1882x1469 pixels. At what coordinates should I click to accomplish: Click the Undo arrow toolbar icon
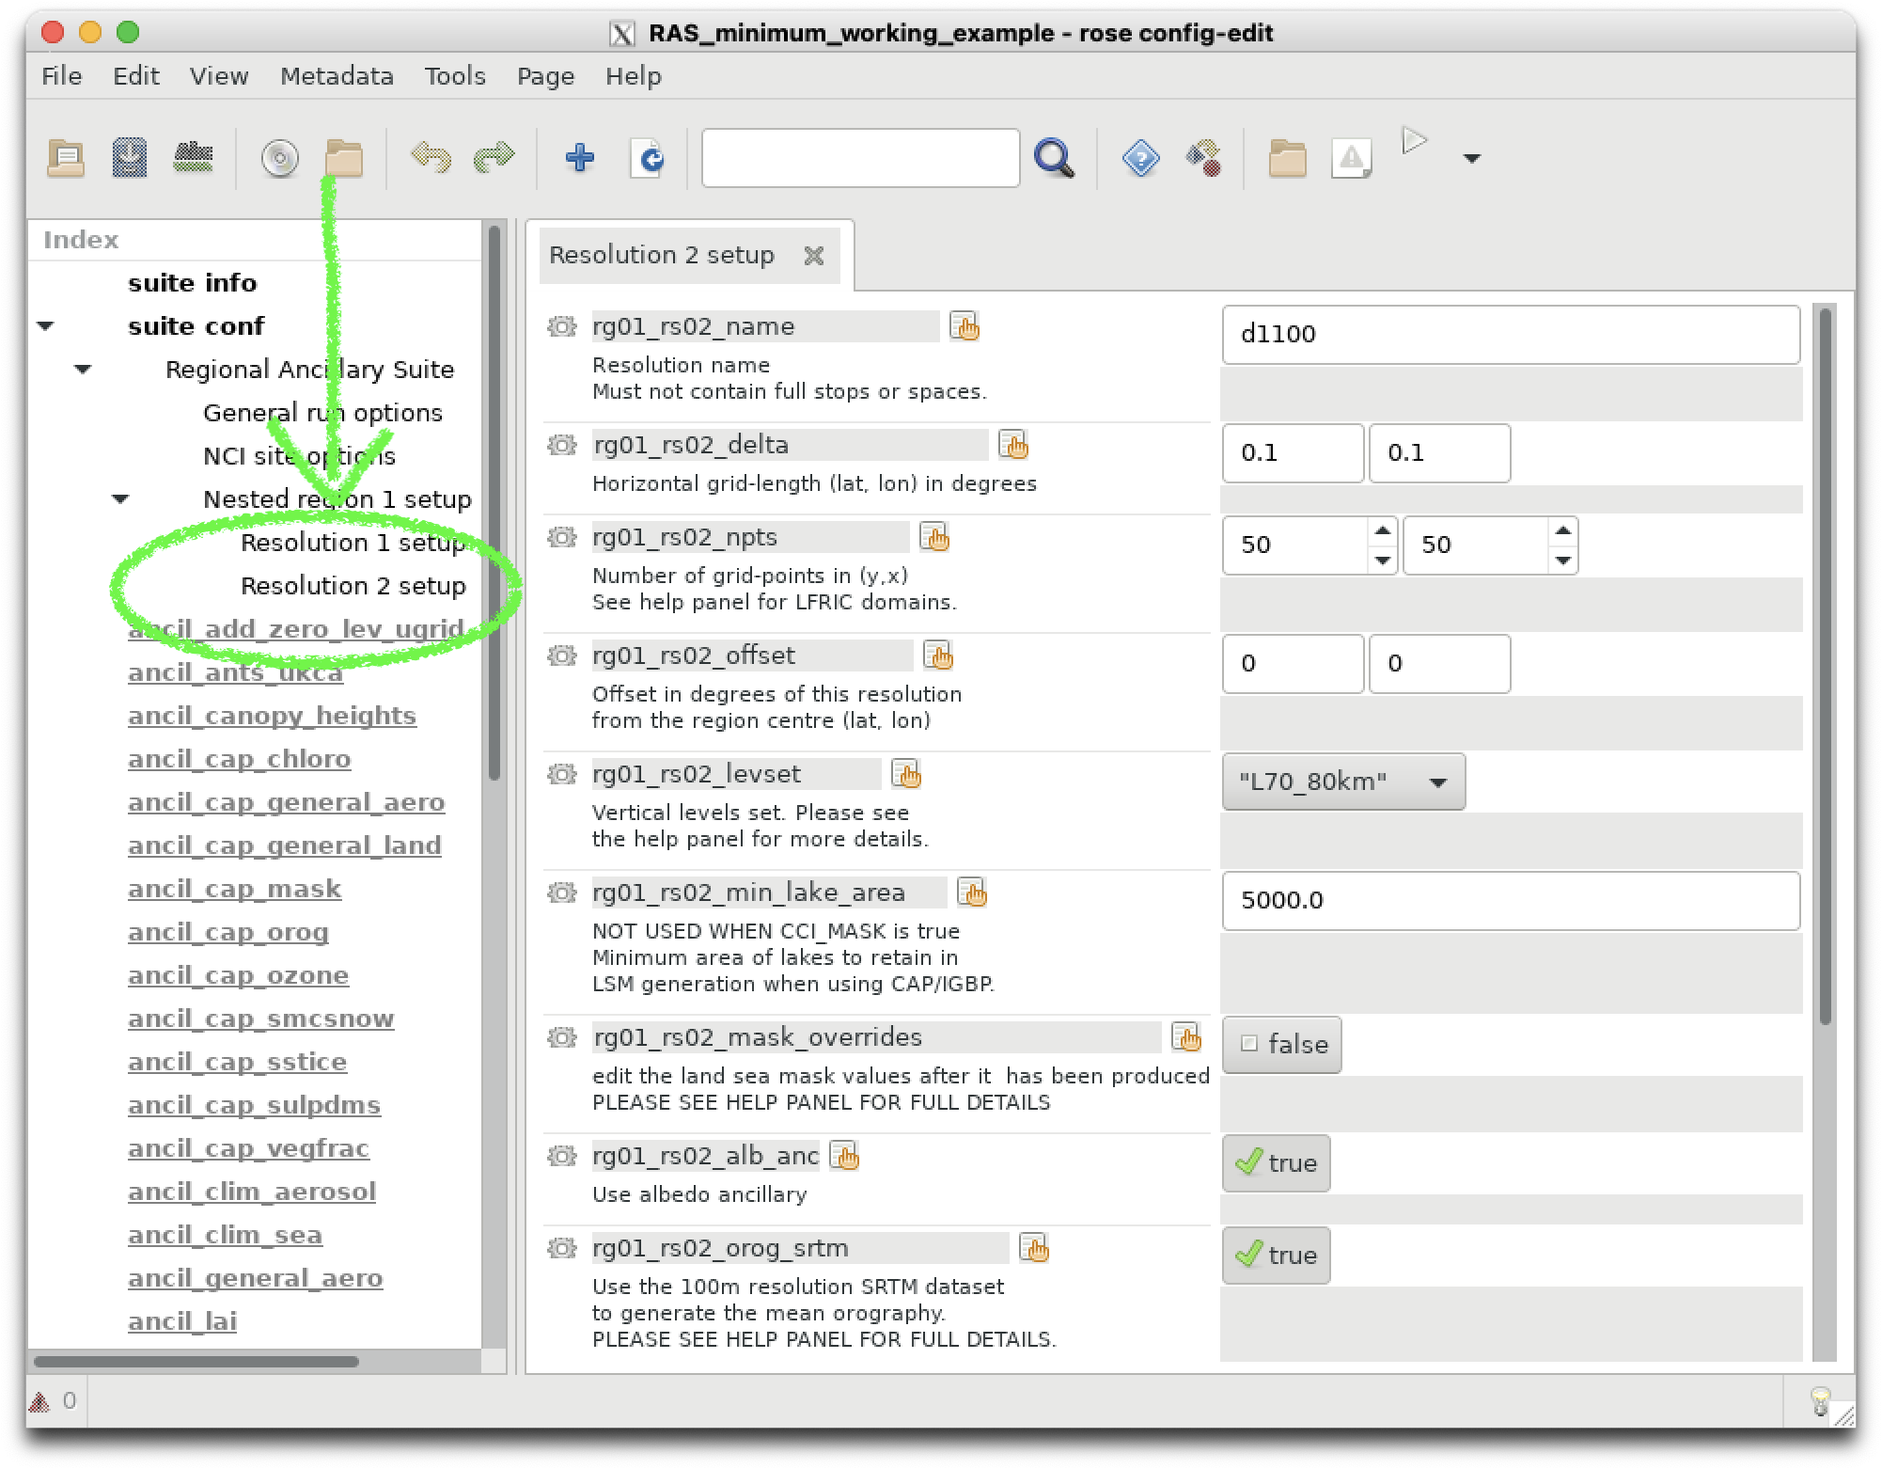point(431,158)
